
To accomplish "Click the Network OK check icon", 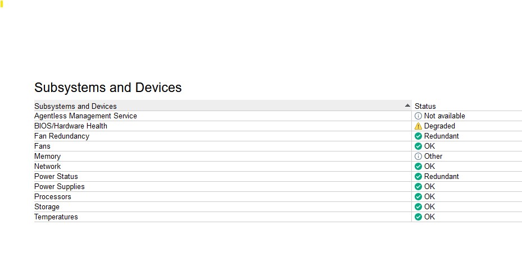I will (x=418, y=167).
